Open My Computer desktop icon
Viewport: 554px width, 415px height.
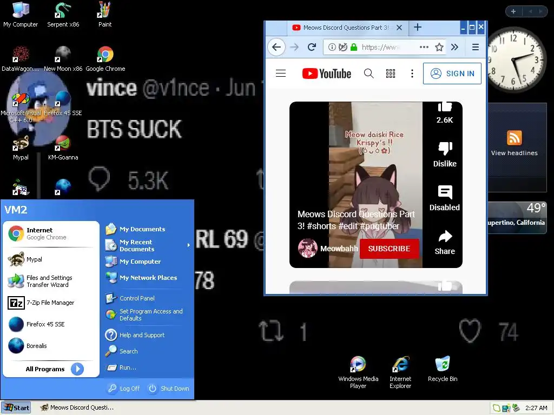[x=21, y=15]
